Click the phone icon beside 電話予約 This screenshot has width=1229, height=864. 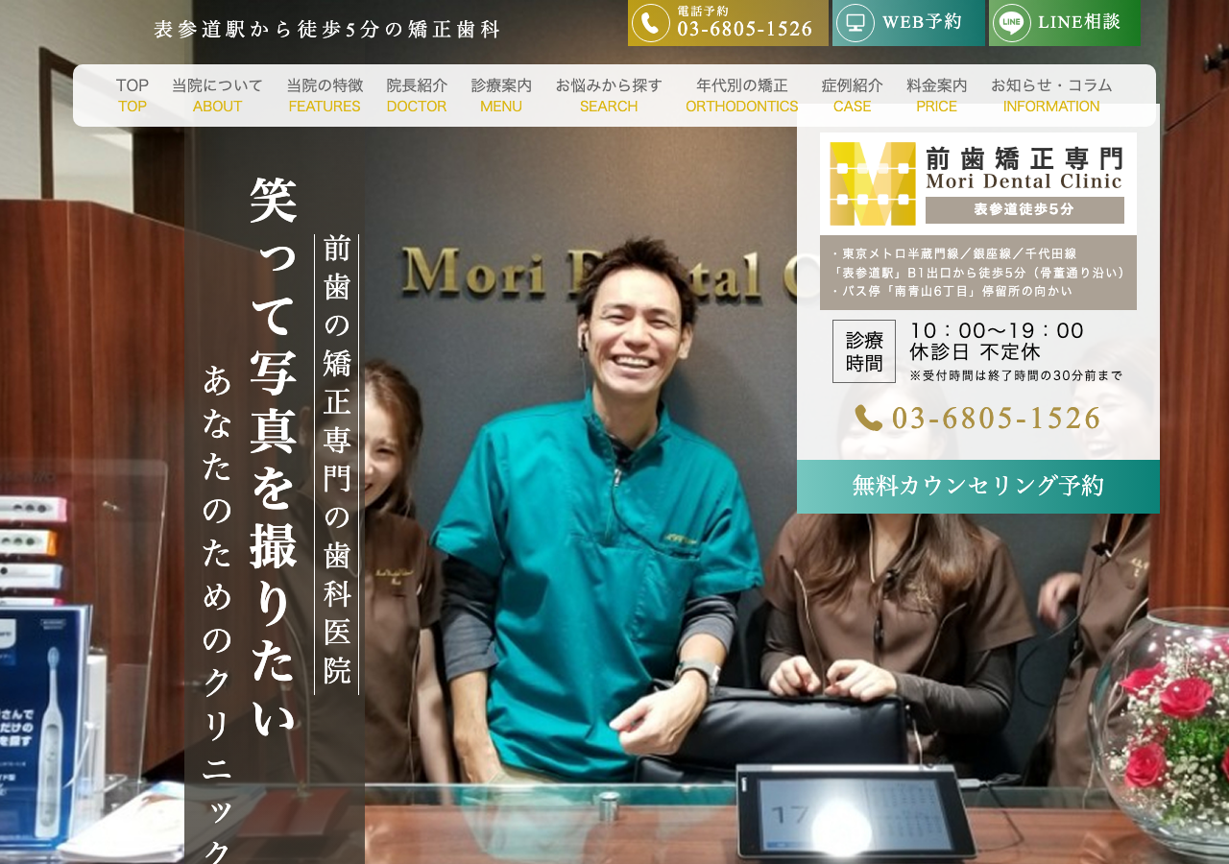(x=651, y=23)
